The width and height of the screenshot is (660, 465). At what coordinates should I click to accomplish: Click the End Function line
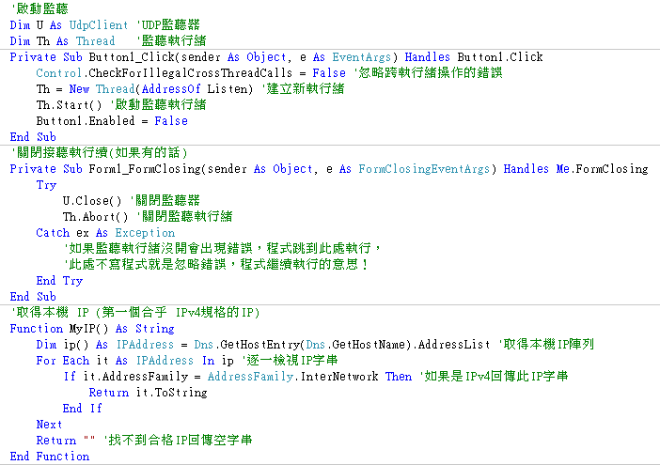(x=50, y=457)
